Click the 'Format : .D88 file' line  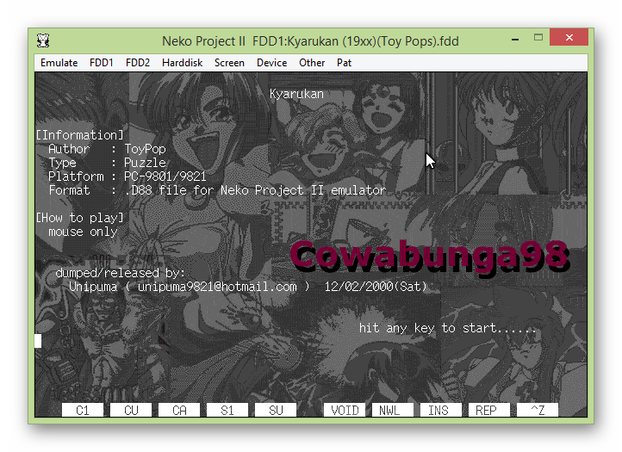click(x=217, y=190)
